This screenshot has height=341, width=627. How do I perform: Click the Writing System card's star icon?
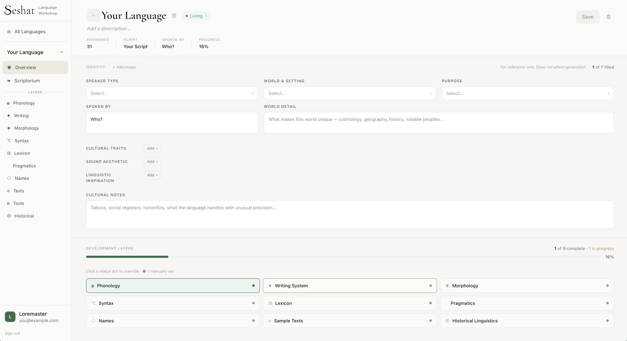pos(270,286)
